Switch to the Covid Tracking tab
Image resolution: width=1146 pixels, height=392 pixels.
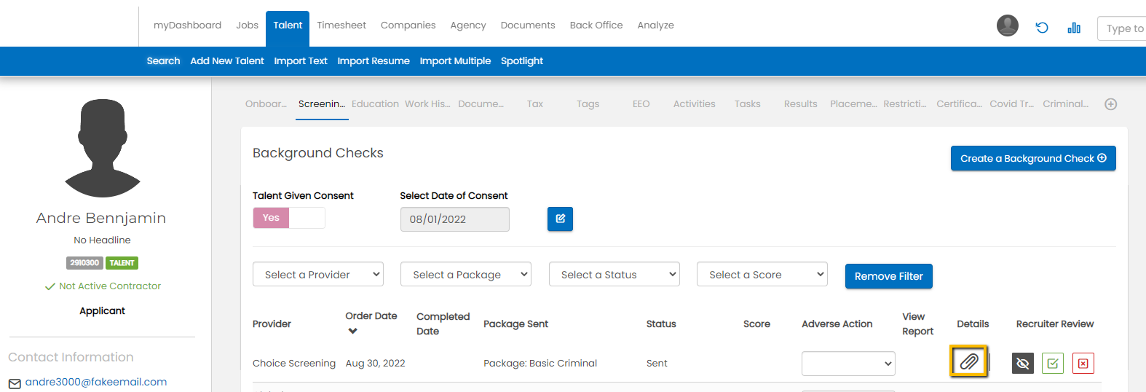pos(1012,104)
